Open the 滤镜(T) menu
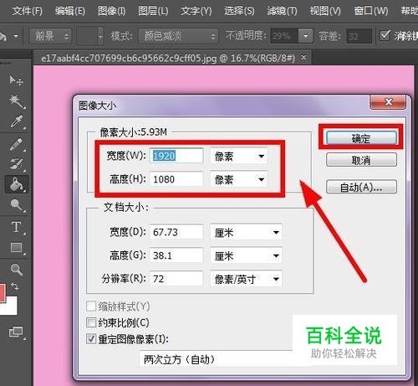 pos(282,11)
